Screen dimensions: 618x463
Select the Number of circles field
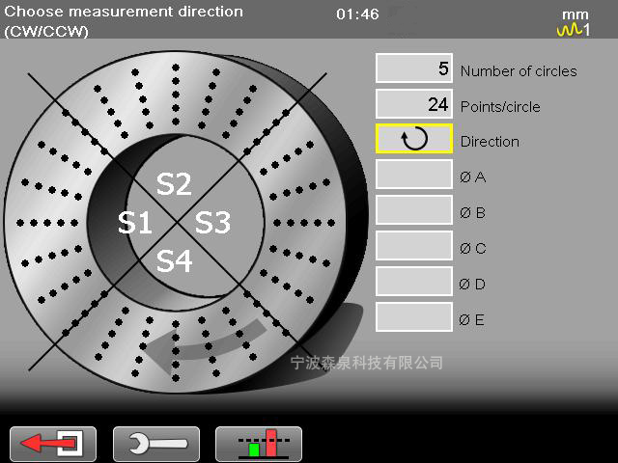(414, 68)
